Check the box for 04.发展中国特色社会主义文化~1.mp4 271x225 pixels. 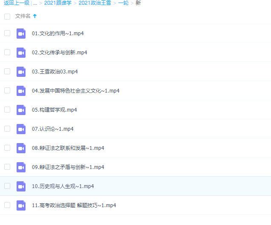pos(7,90)
